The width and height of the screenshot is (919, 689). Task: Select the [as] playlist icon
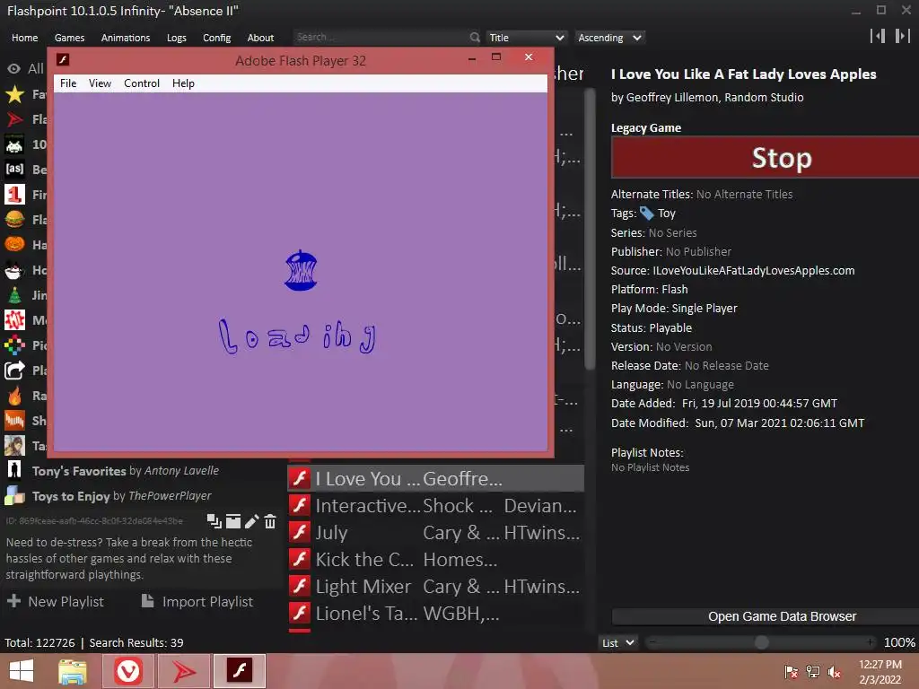click(x=14, y=170)
